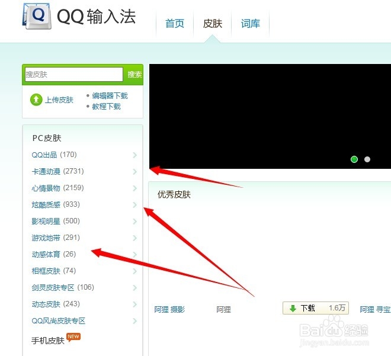Open the QQ出品 (170) category

point(54,155)
